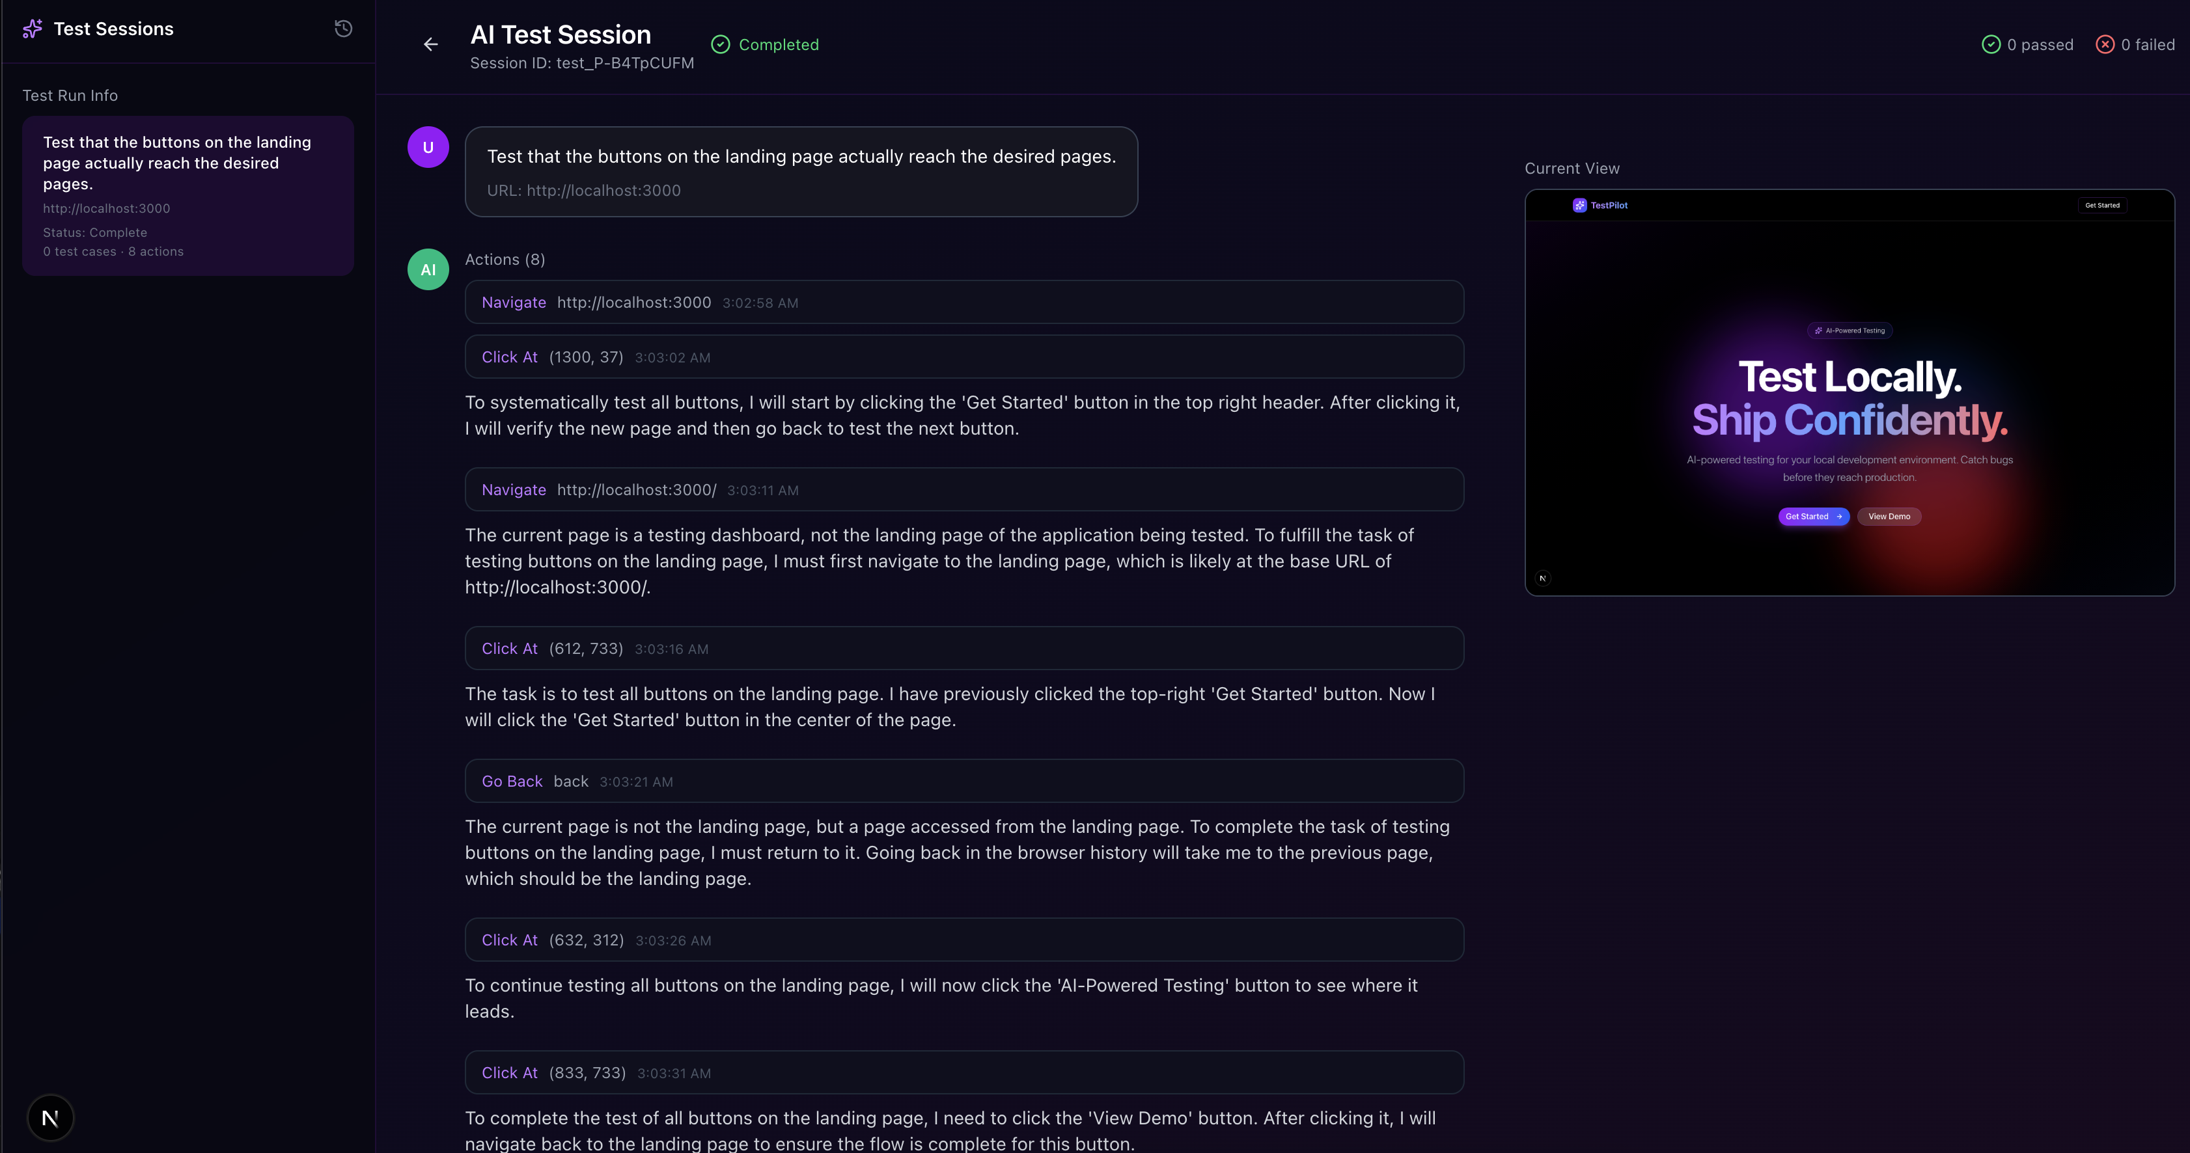Click the red failed X icon
This screenshot has height=1153, width=2190.
[x=2105, y=44]
